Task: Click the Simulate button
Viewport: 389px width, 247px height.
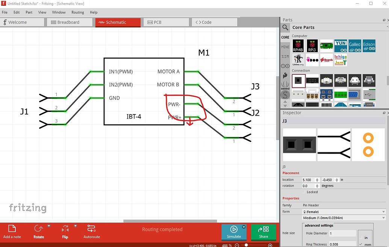Action: [x=234, y=232]
